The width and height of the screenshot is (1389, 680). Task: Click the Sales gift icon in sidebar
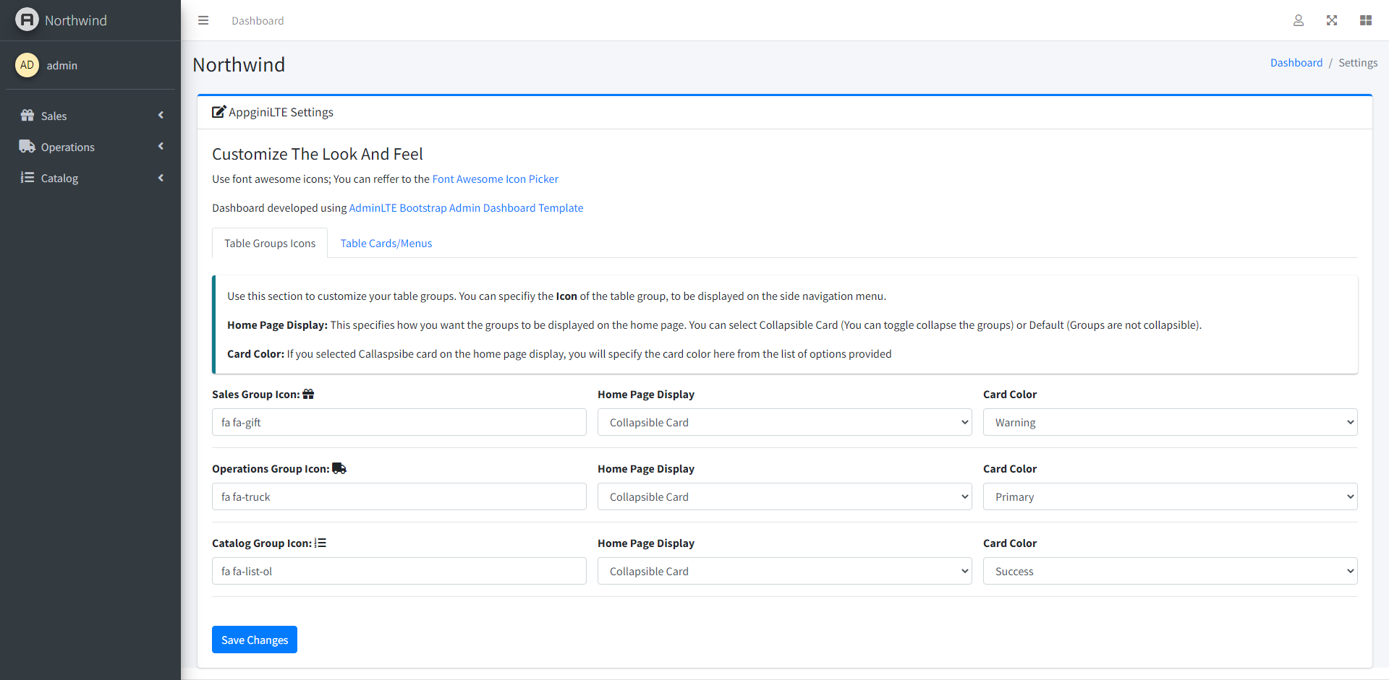click(27, 116)
